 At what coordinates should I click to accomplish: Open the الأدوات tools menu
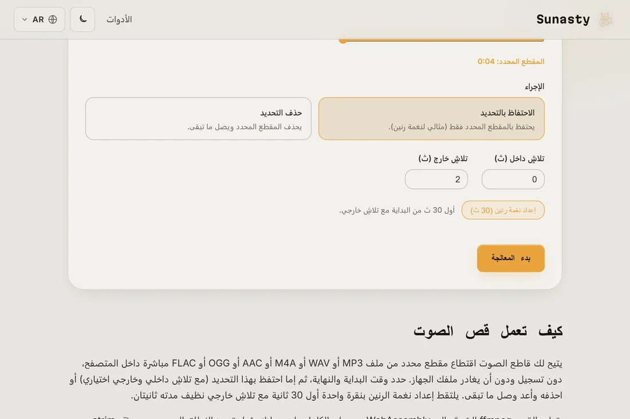pyautogui.click(x=119, y=19)
